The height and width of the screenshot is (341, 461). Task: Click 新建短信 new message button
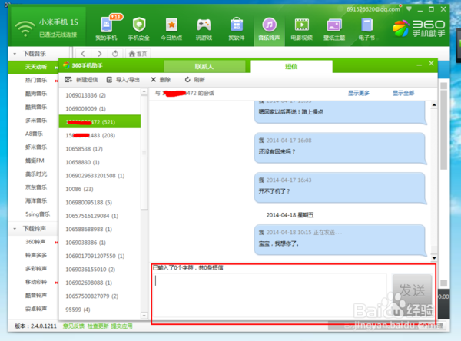pos(81,80)
